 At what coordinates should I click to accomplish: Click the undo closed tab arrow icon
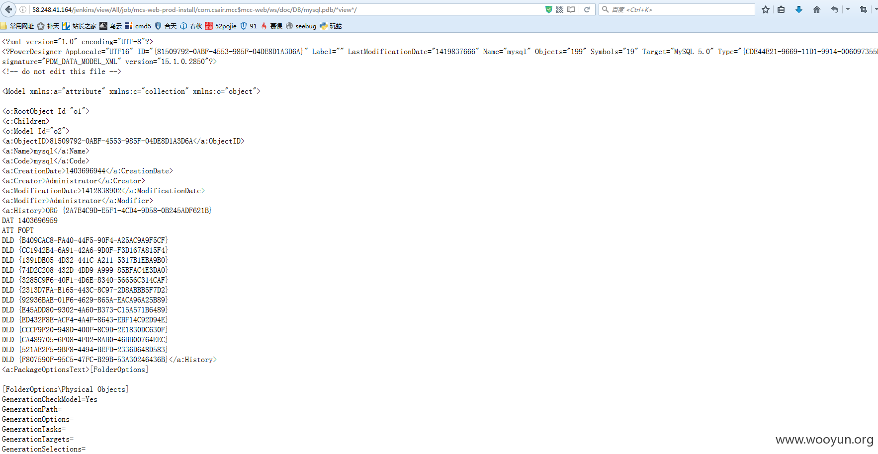[x=835, y=9]
